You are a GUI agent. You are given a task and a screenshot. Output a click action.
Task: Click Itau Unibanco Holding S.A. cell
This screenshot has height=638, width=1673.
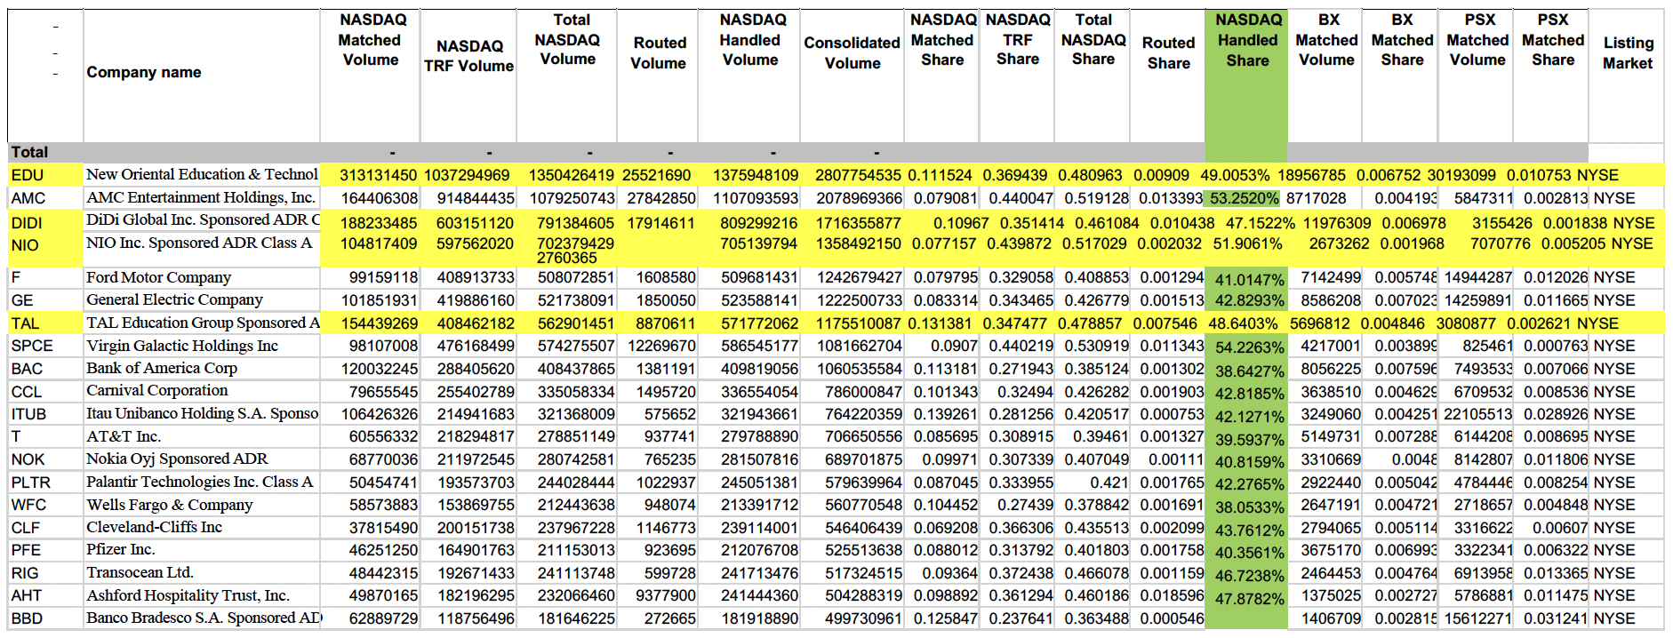[x=202, y=413]
